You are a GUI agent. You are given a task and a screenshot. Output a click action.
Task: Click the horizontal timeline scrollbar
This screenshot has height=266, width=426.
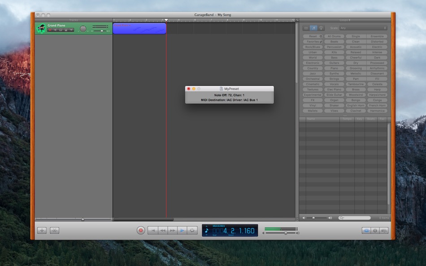tap(143, 219)
